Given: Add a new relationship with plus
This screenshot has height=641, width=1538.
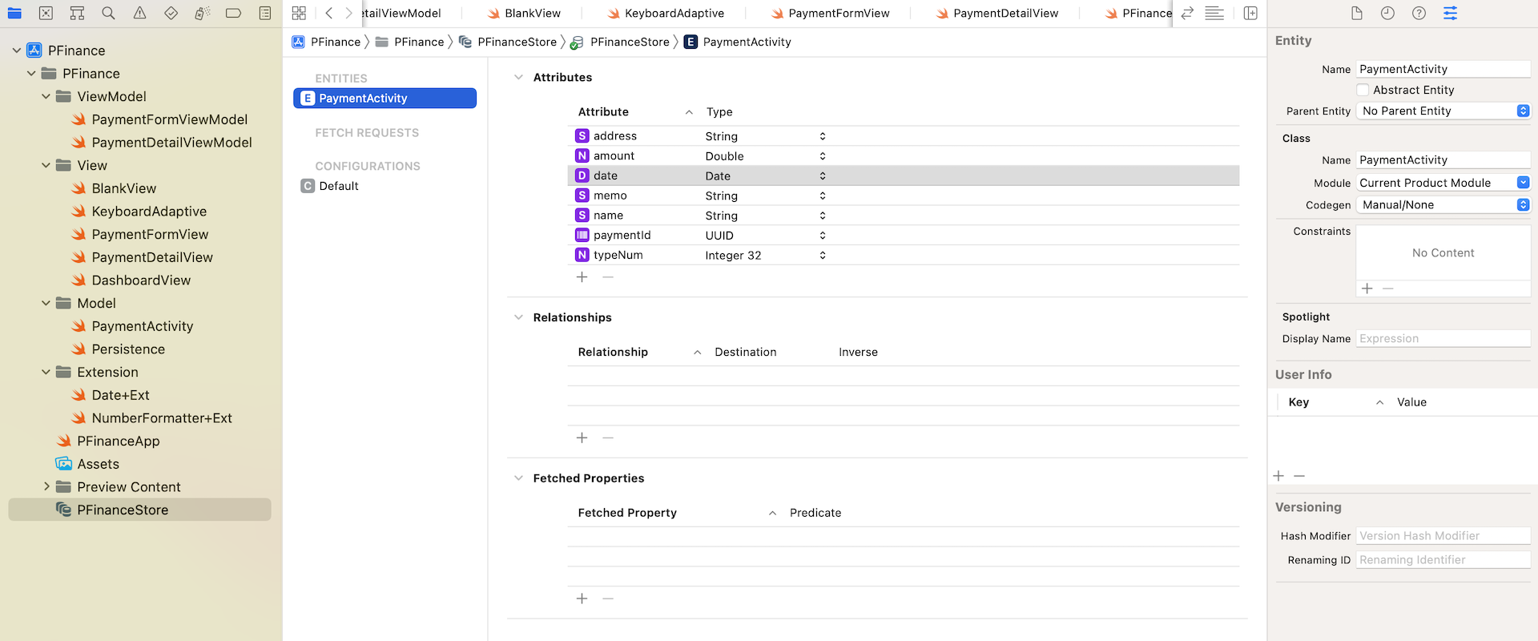Looking at the screenshot, I should (582, 437).
